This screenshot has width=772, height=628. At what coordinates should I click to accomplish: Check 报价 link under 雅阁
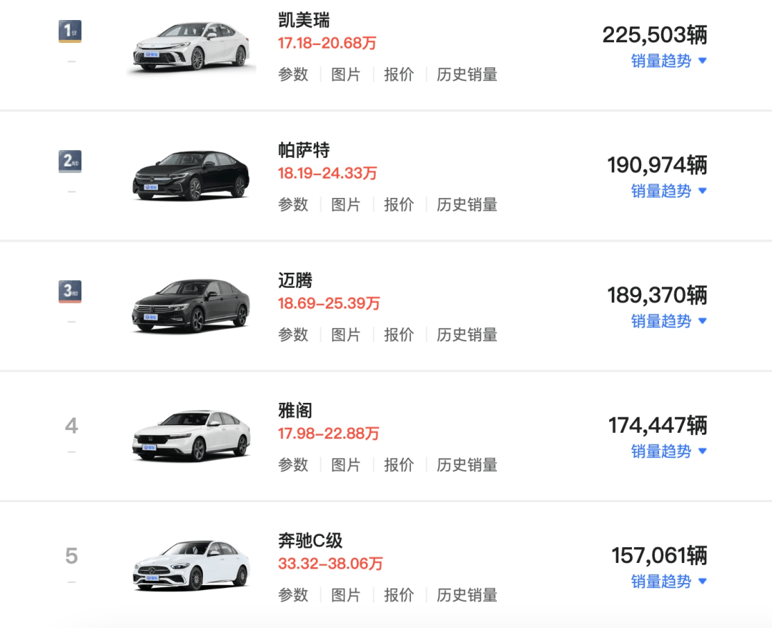[398, 464]
